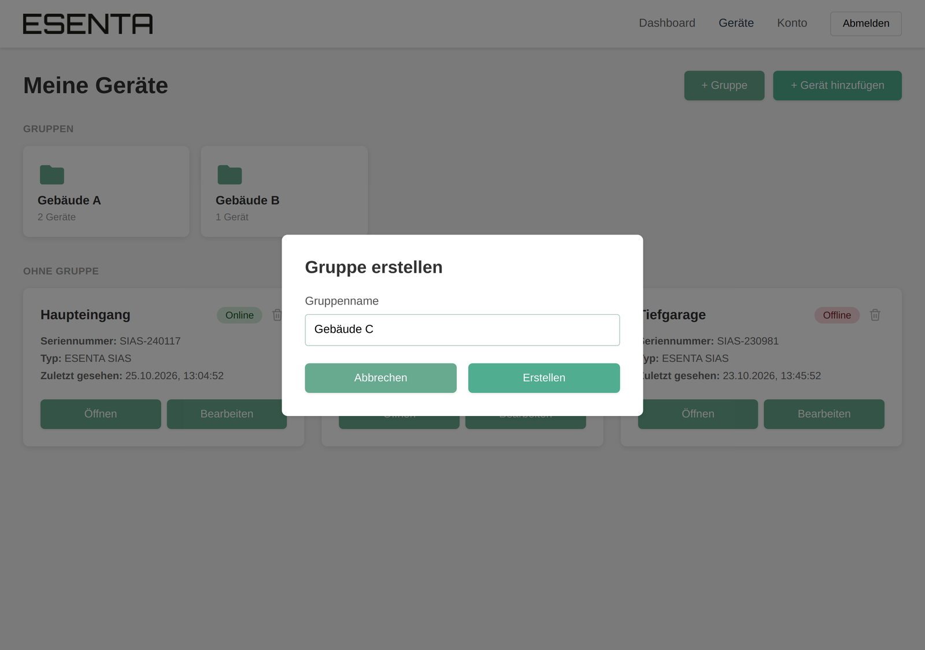Click the OHNE GRUPPE section label
Image resolution: width=925 pixels, height=650 pixels.
[61, 271]
